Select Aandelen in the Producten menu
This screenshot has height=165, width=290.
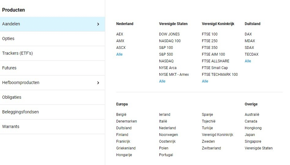click(52, 24)
